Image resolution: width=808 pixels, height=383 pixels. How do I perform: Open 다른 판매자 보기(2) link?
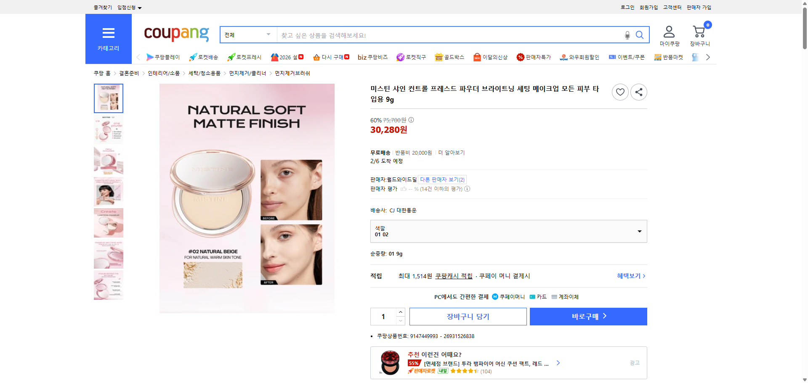442,179
